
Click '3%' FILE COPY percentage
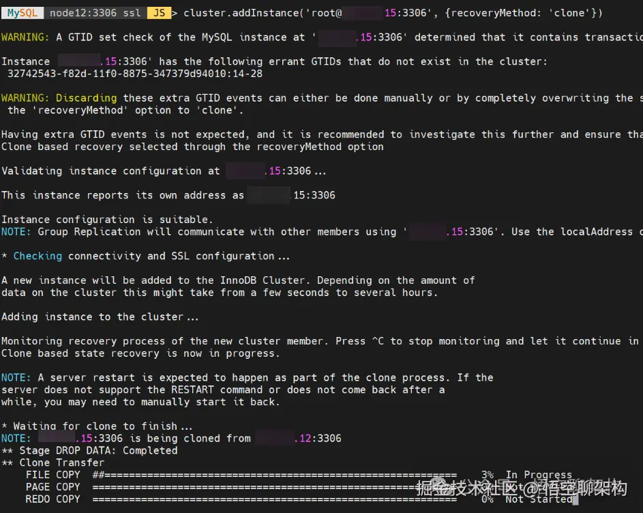pyautogui.click(x=488, y=475)
